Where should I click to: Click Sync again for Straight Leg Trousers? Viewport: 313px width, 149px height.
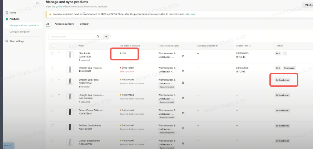tap(289, 68)
